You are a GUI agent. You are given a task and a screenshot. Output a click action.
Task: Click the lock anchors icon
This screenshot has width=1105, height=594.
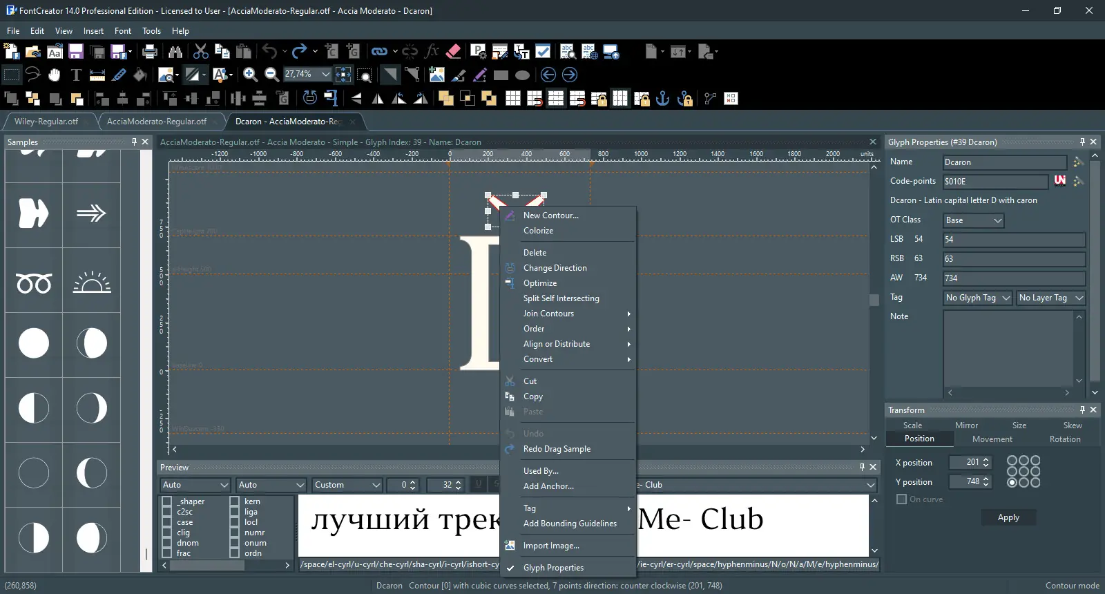685,98
